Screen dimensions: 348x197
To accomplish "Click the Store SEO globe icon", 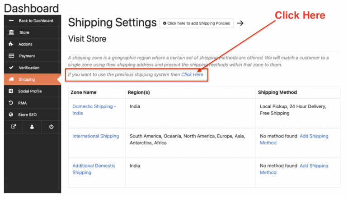I will [x=11, y=115].
